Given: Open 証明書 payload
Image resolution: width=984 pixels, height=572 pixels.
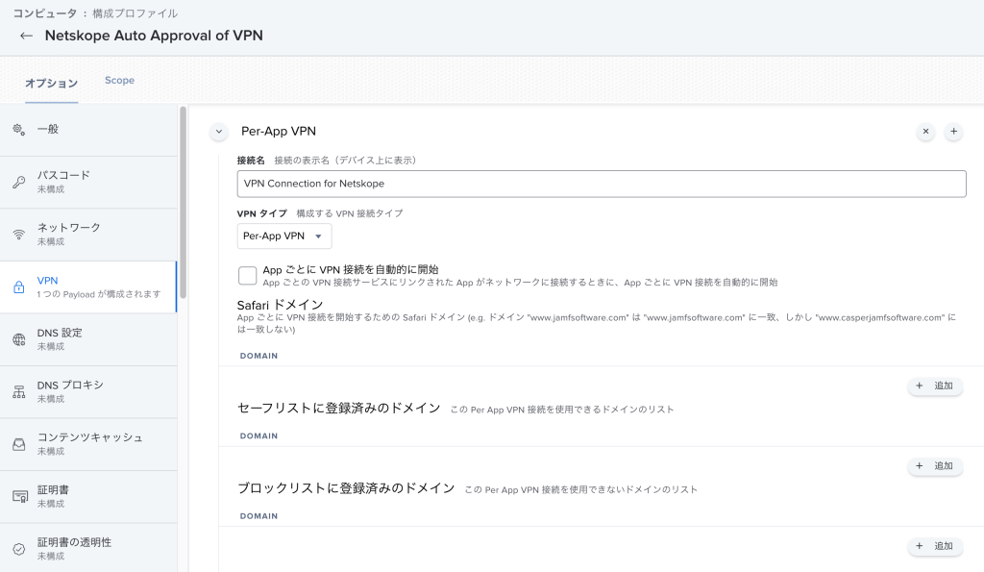Looking at the screenshot, I should (88, 497).
